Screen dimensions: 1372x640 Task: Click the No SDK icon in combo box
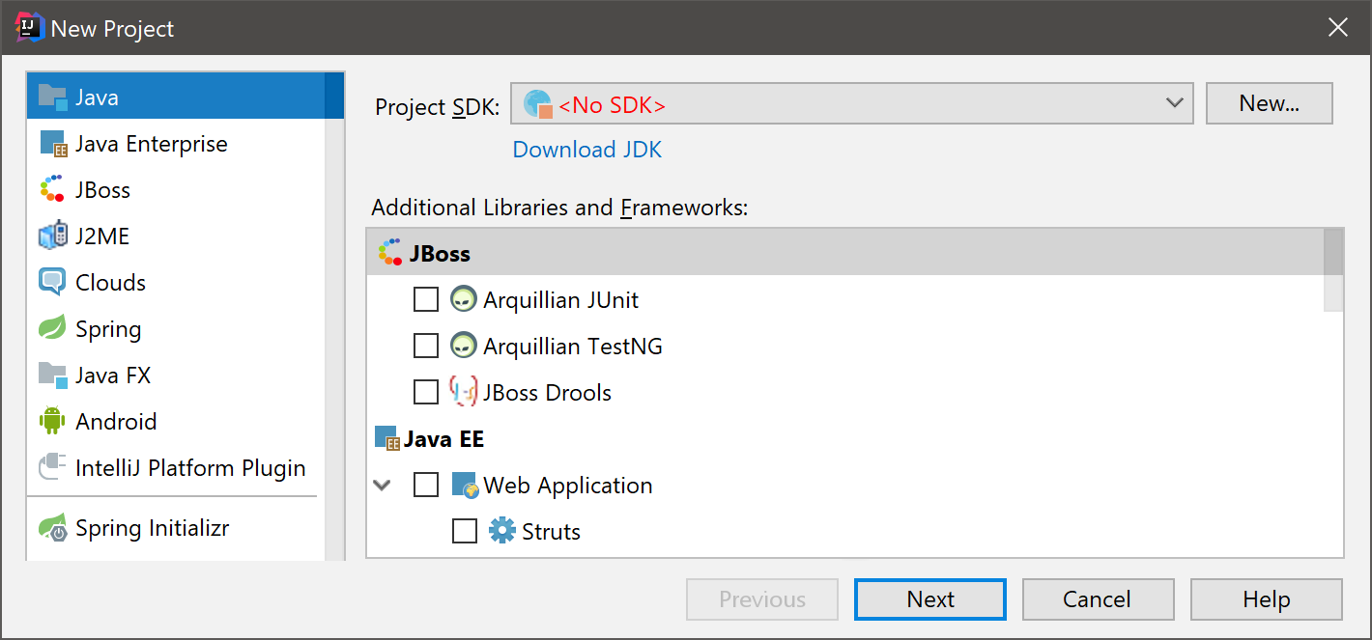538,104
